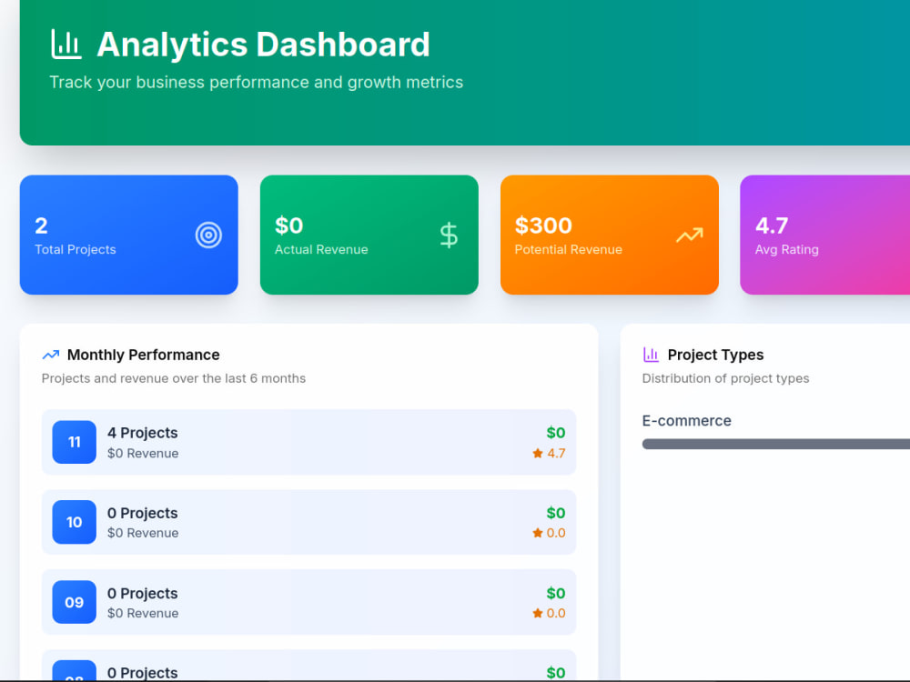Viewport: 910px width, 682px height.
Task: Select the month 09 badge
Action: click(75, 602)
